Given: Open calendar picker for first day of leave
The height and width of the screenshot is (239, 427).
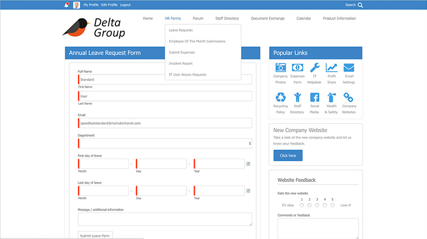Looking at the screenshot, I should pos(248,163).
